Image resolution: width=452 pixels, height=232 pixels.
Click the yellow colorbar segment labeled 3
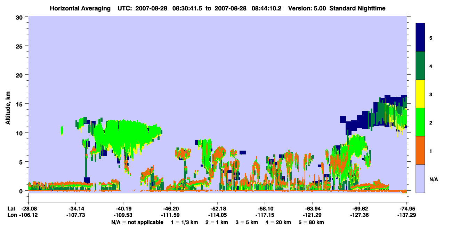coord(420,94)
